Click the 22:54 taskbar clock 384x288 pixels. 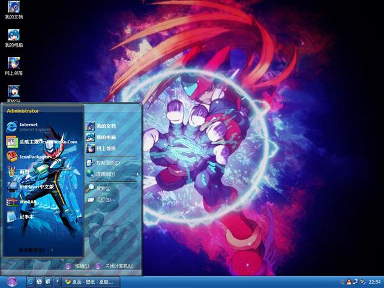(374, 282)
